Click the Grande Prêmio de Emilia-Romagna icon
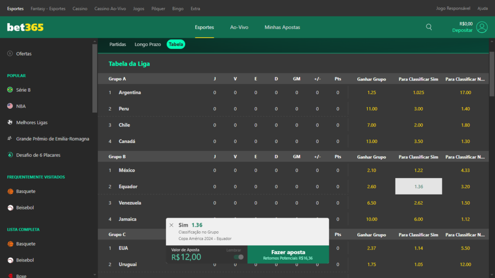The width and height of the screenshot is (495, 278). coord(10,139)
